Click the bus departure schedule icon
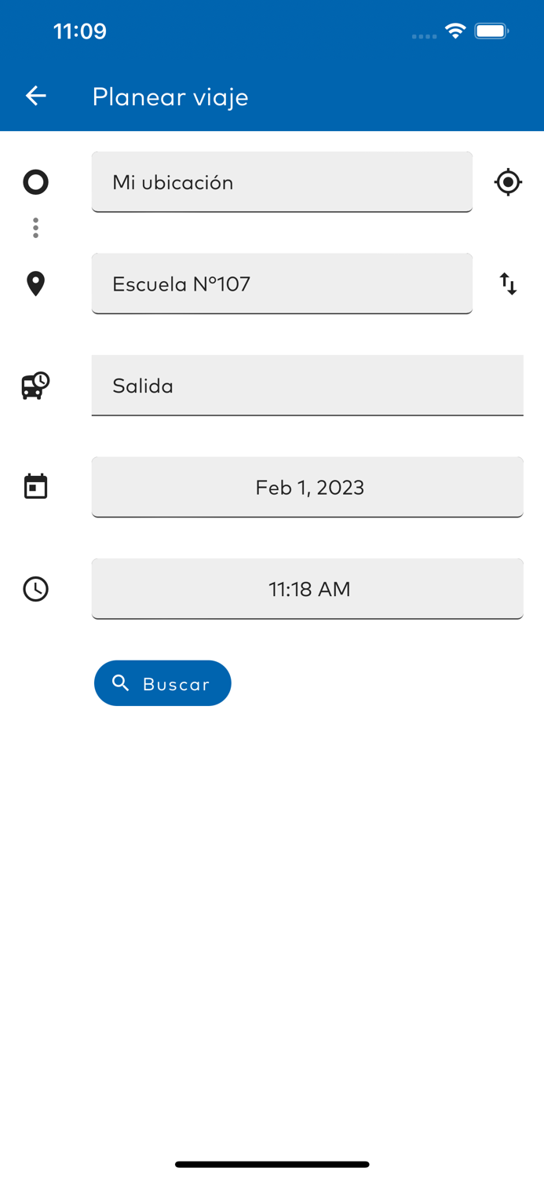The height and width of the screenshot is (1178, 544). (x=35, y=386)
